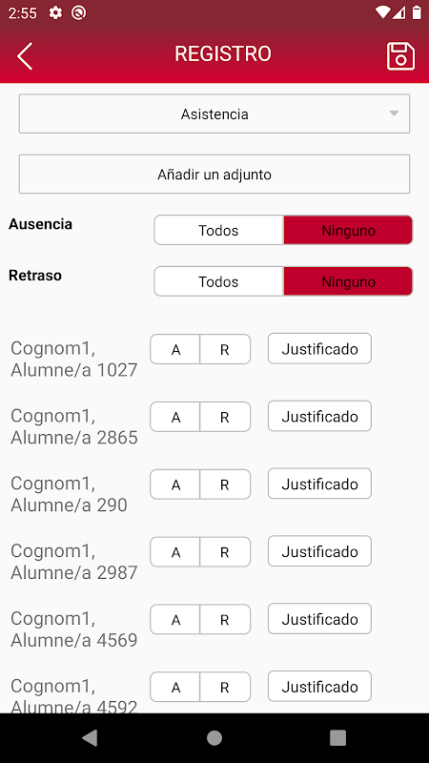Tap Android back navigation triangle
Image resolution: width=429 pixels, height=763 pixels.
coord(90,737)
